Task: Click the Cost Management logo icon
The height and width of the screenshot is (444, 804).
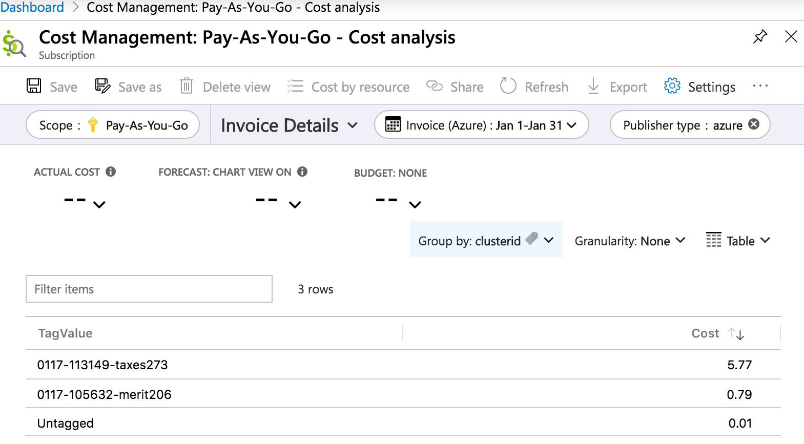Action: point(14,44)
